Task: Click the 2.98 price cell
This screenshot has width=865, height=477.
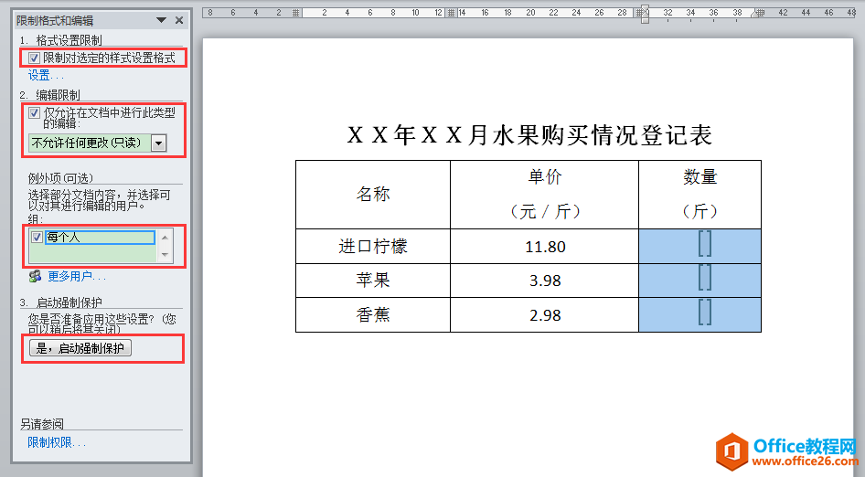Action: [544, 315]
